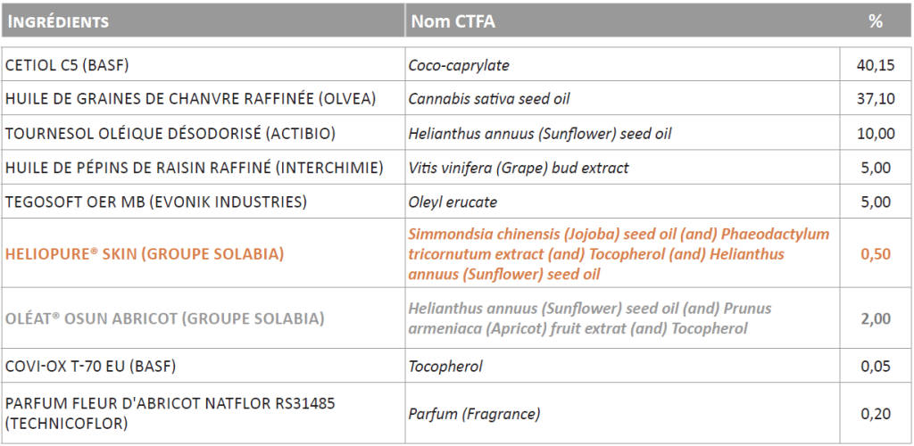Click the 10,00 percentage value
Viewport: 914px width, 446px height.
point(876,133)
